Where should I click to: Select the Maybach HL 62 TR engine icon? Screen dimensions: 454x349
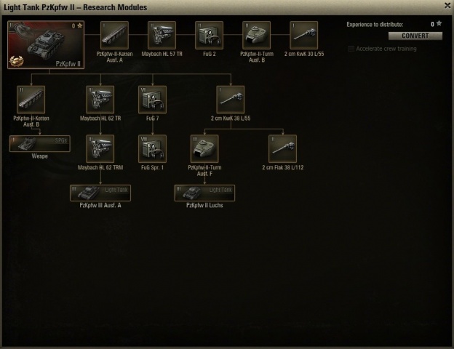(100, 100)
